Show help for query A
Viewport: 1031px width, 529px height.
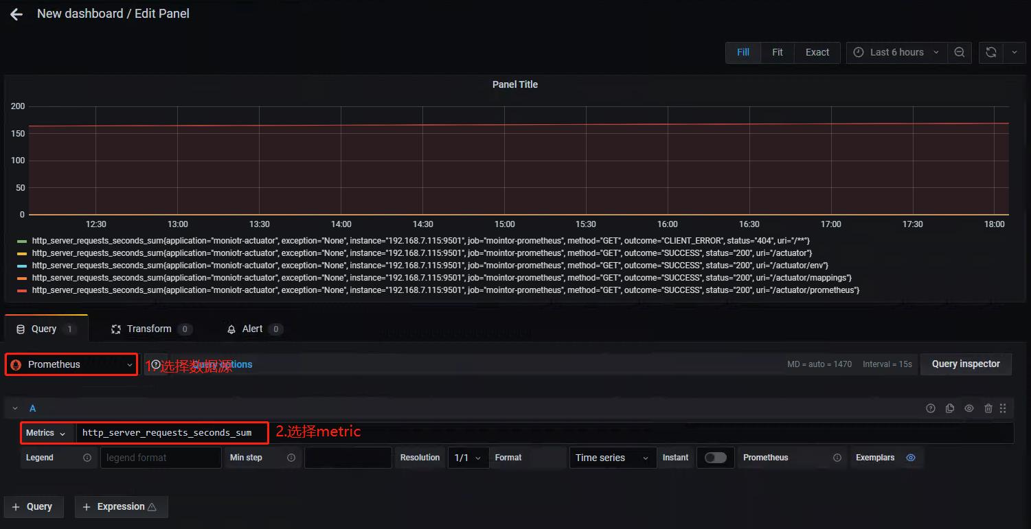point(931,408)
